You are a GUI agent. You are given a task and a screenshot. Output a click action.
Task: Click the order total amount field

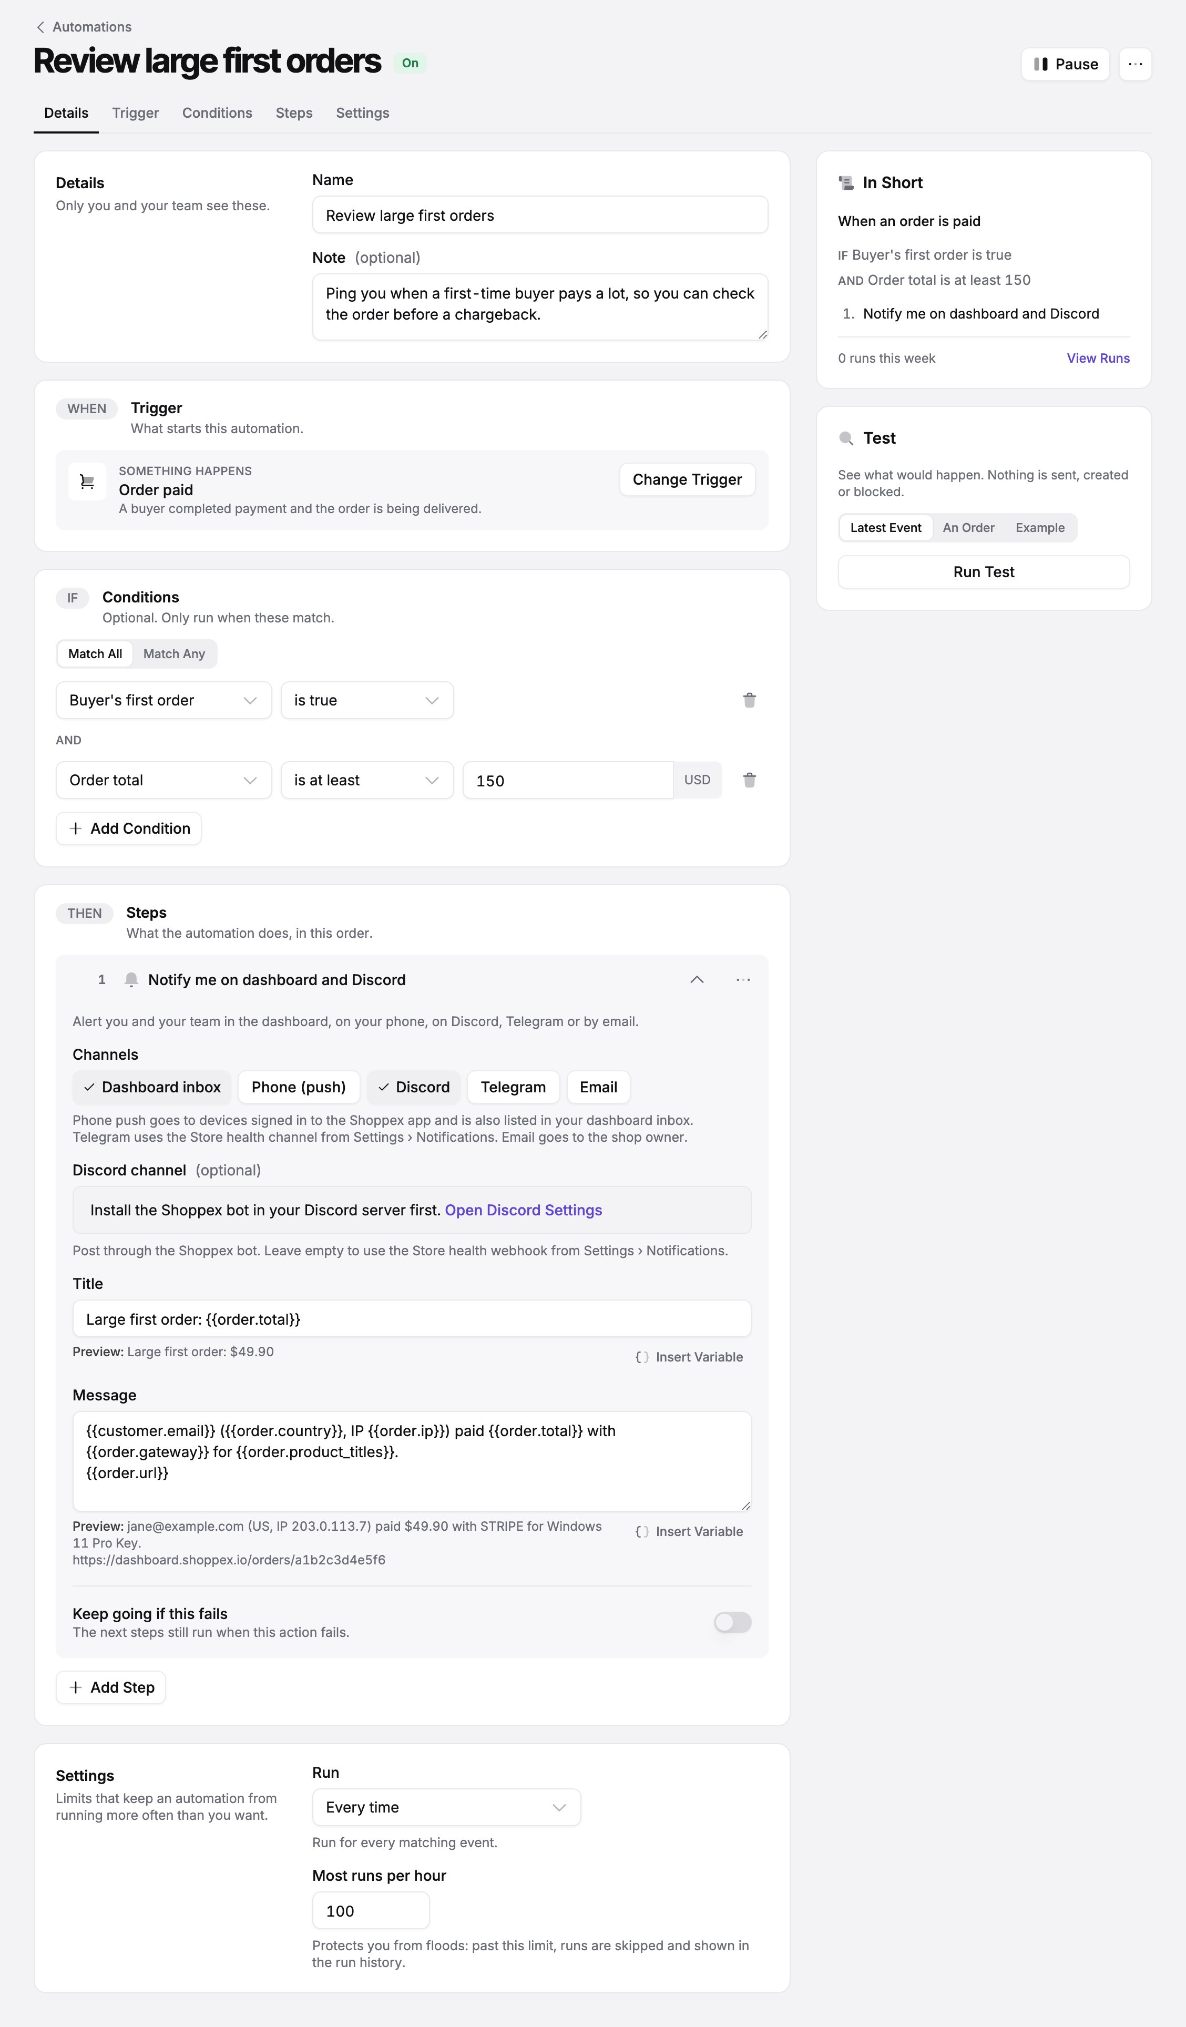coord(568,780)
